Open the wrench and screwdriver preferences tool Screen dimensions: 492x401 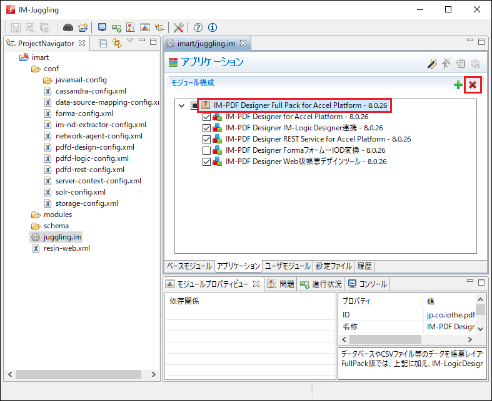[x=178, y=27]
